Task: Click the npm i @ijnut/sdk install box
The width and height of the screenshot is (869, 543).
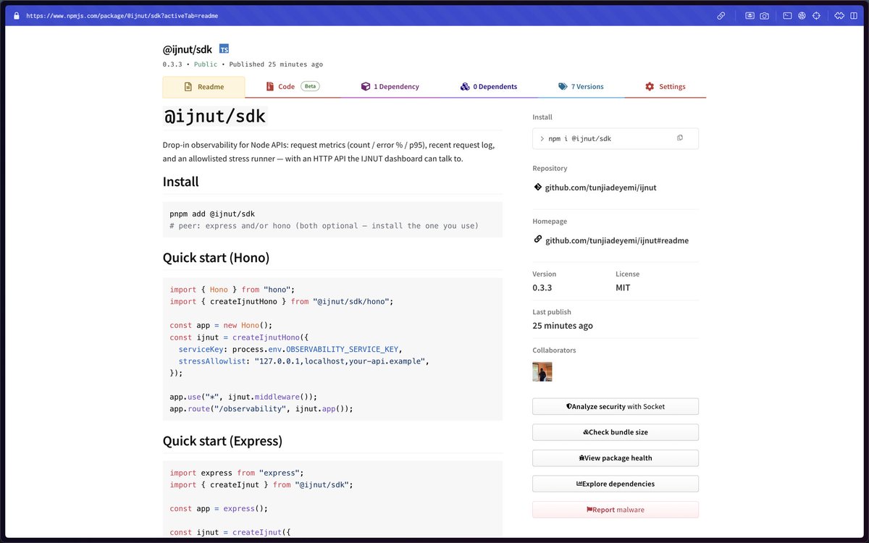Action: 616,138
